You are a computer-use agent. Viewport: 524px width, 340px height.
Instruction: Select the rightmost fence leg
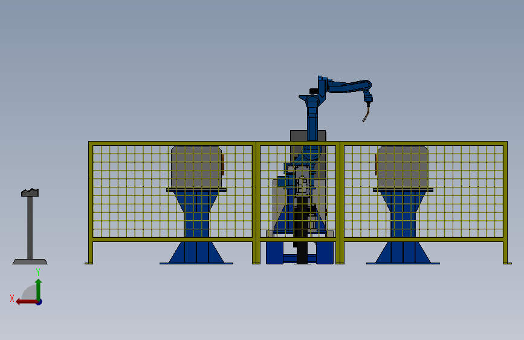tap(505, 253)
